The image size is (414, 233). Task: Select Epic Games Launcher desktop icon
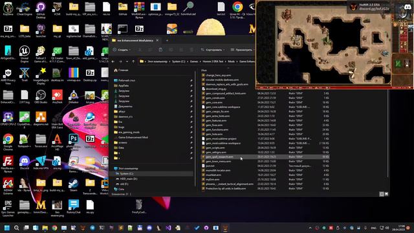click(8, 208)
